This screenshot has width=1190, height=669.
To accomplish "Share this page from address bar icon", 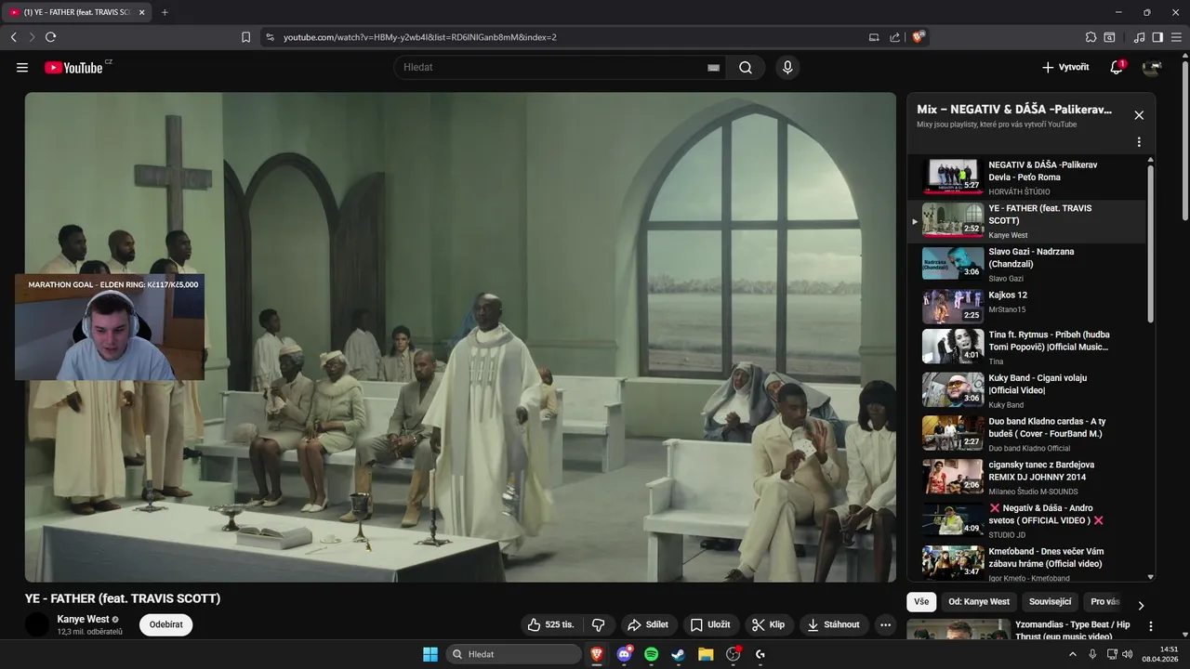I will (x=894, y=37).
